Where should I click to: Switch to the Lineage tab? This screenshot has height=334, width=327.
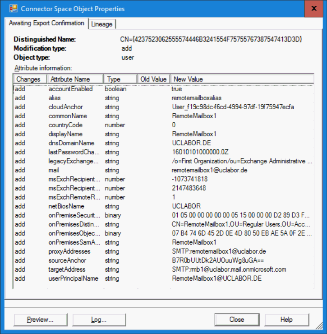(x=102, y=24)
